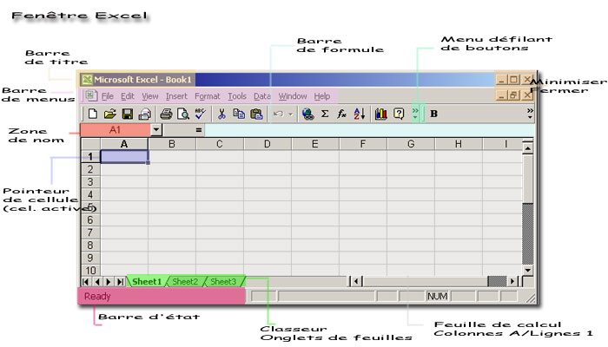The image size is (608, 347).
Task: Click the column C header
Action: click(x=220, y=144)
